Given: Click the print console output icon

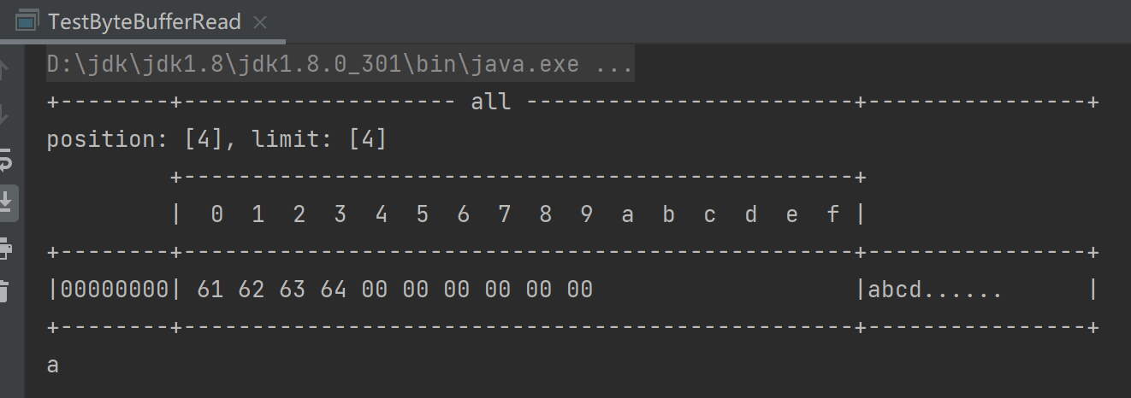Looking at the screenshot, I should click(x=7, y=248).
